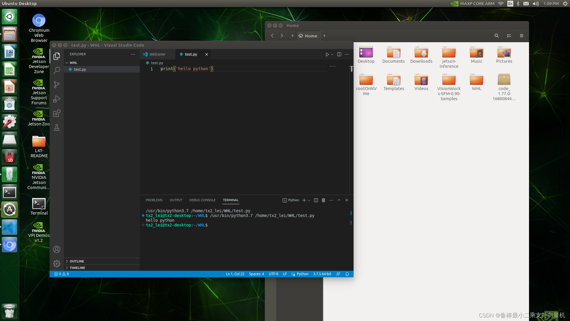This screenshot has width=570, height=321.
Task: Open the Extensions view in the activity bar
Action: [x=56, y=113]
